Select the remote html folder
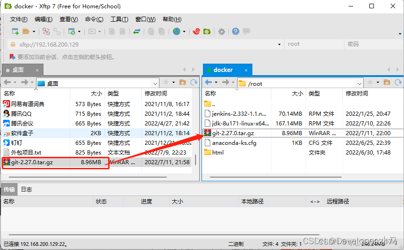The image size is (404, 250). (303, 153)
